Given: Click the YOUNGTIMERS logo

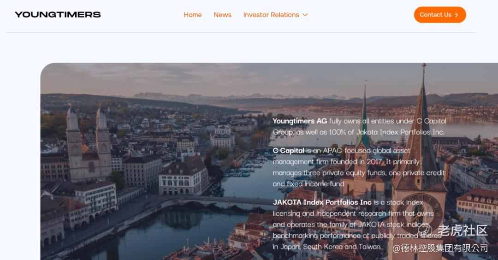Looking at the screenshot, I should [58, 15].
